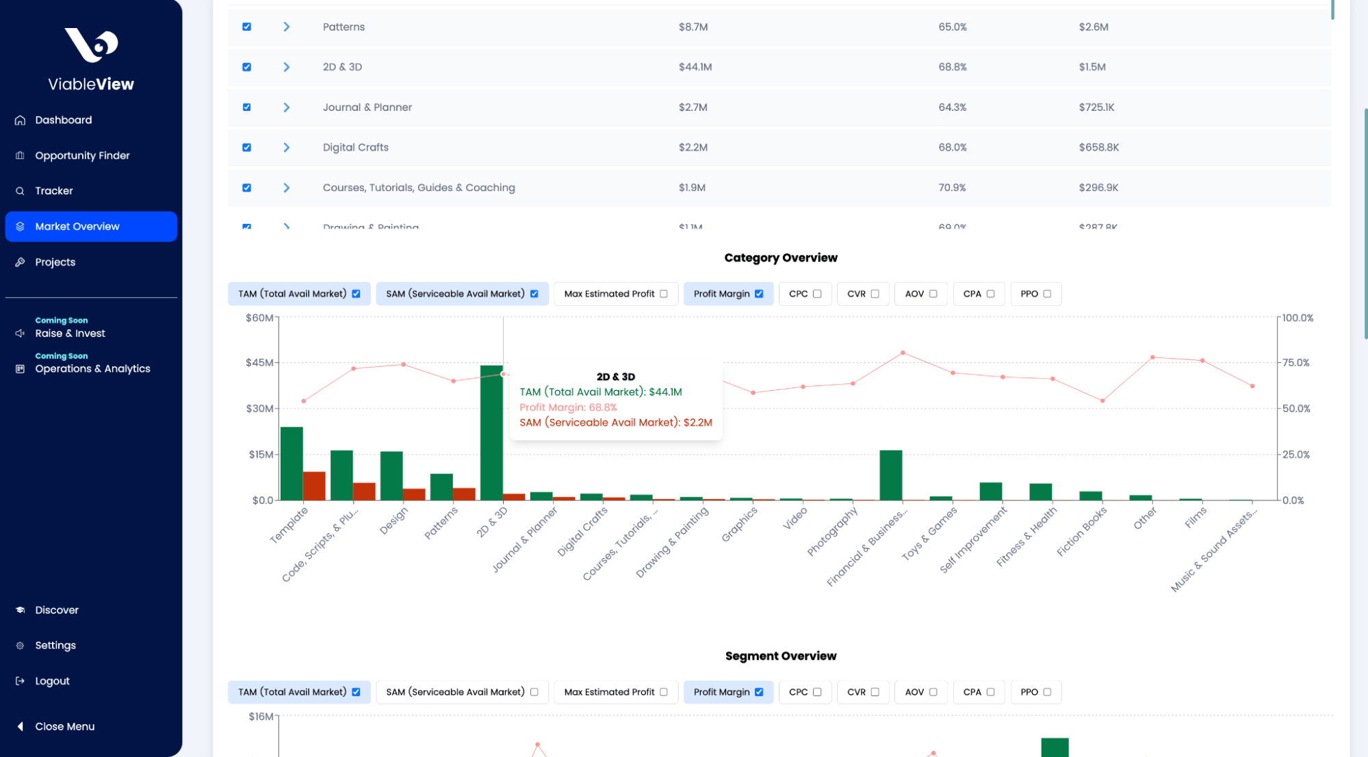This screenshot has height=757, width=1368.
Task: Expand the Journal & Planner row
Action: click(x=286, y=107)
